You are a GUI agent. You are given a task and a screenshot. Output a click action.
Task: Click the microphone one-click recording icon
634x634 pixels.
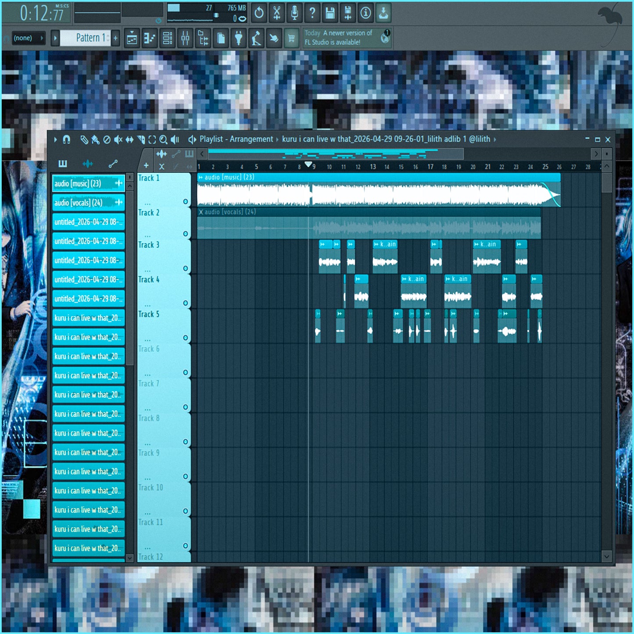(x=295, y=13)
